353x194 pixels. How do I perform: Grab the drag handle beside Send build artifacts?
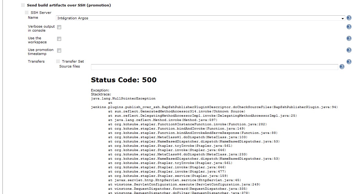point(23,5)
